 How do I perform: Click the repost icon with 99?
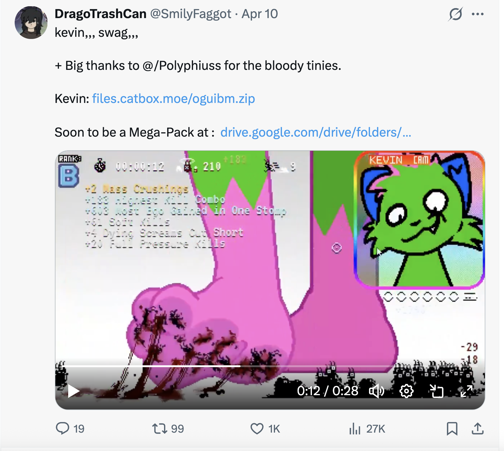[x=160, y=428]
